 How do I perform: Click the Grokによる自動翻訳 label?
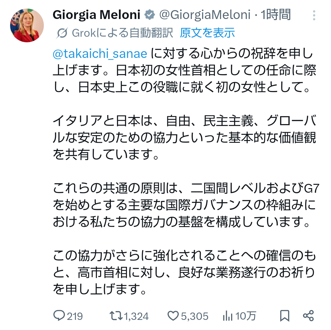click(x=123, y=32)
